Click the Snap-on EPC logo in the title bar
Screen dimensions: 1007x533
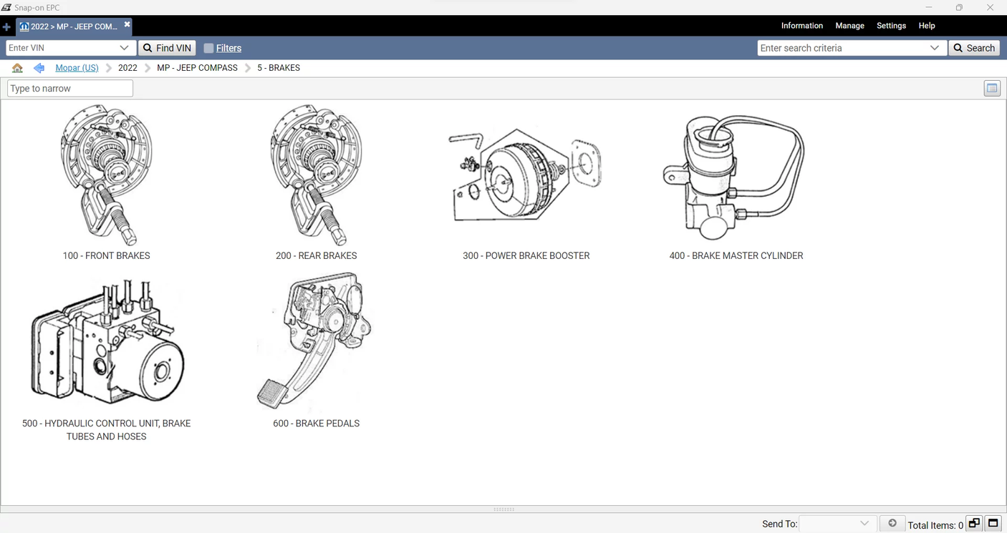click(8, 7)
